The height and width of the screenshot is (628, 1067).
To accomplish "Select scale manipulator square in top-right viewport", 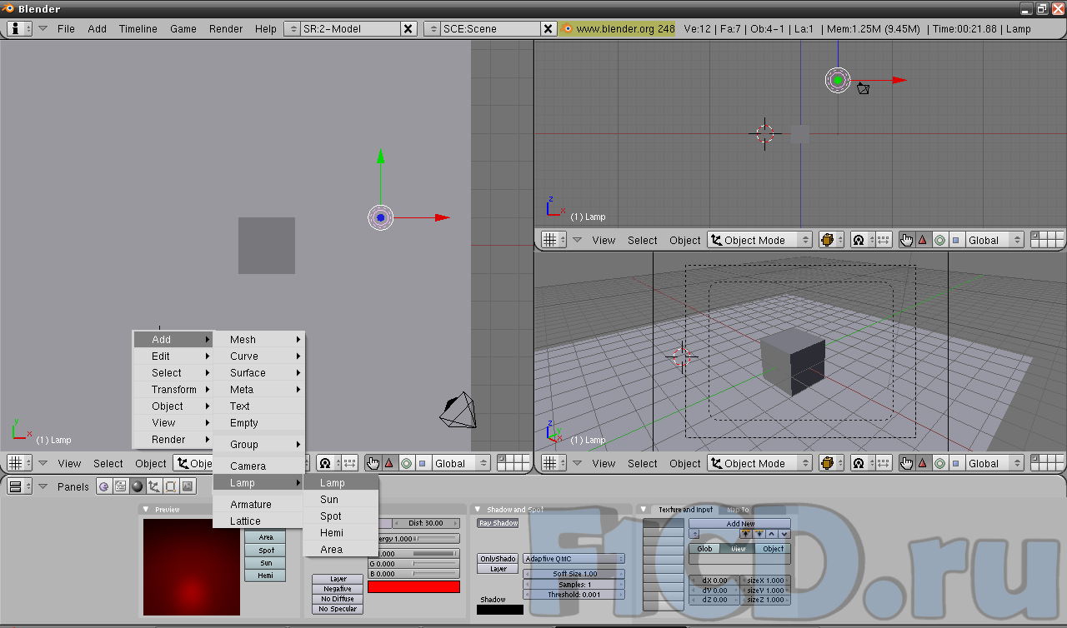I will [x=956, y=240].
